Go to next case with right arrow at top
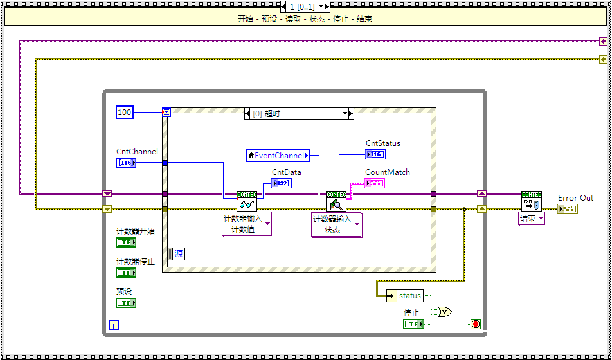612x360 pixels. coord(327,6)
